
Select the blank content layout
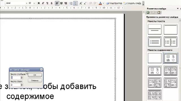click(x=155, y=58)
